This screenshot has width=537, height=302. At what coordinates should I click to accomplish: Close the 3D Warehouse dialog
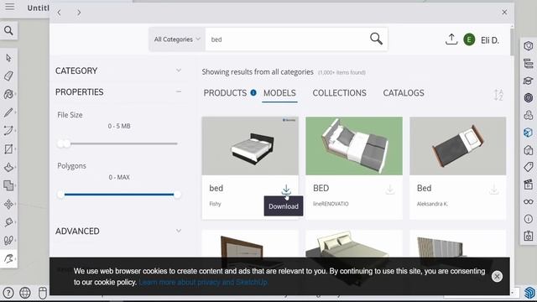[x=504, y=13]
